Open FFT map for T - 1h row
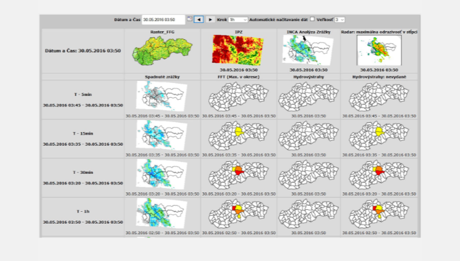Image resolution: width=460 pixels, height=261 pixels. click(x=238, y=214)
